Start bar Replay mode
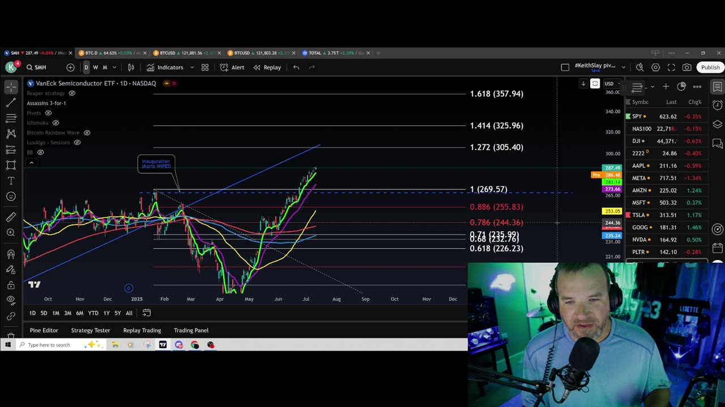Image resolution: width=725 pixels, height=407 pixels. tap(267, 67)
